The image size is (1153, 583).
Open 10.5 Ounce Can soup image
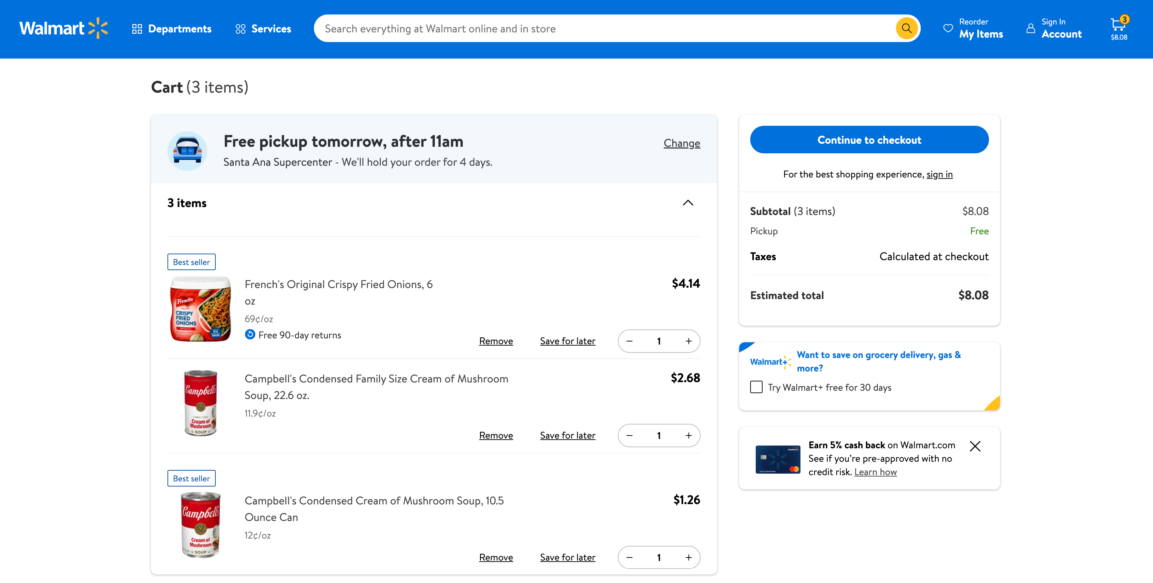point(201,525)
